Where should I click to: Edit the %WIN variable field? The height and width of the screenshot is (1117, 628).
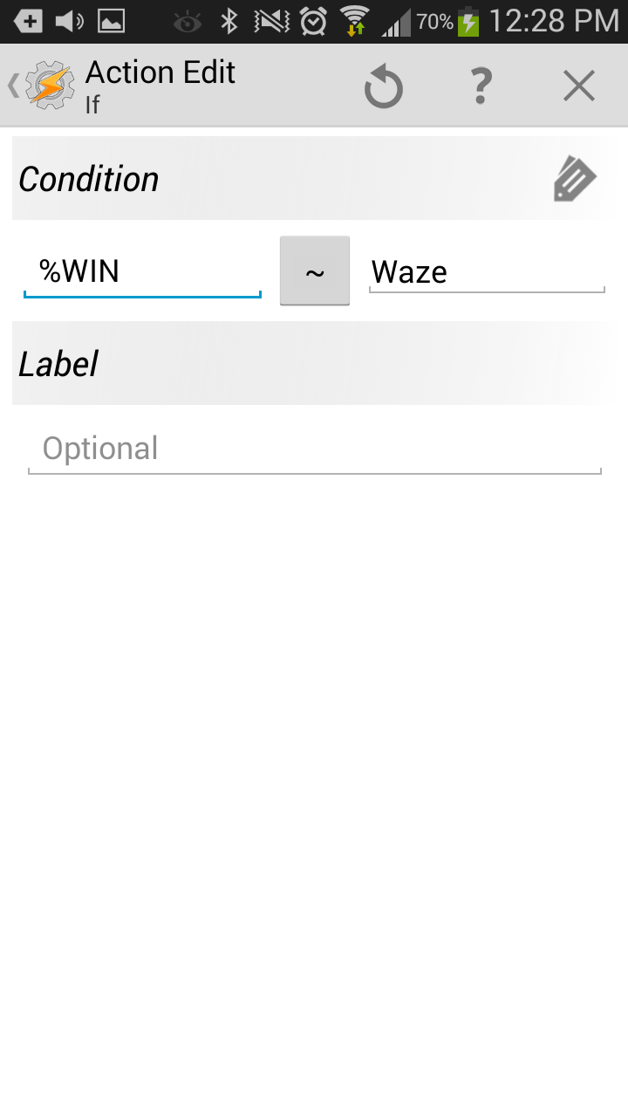point(142,272)
